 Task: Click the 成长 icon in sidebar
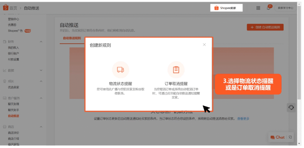(x=5, y=81)
